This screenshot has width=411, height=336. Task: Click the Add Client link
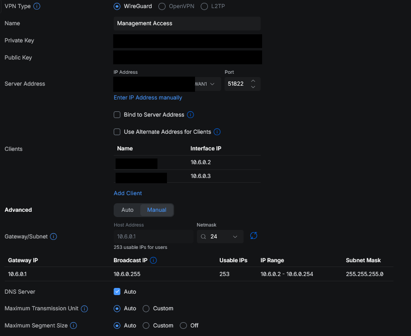127,193
